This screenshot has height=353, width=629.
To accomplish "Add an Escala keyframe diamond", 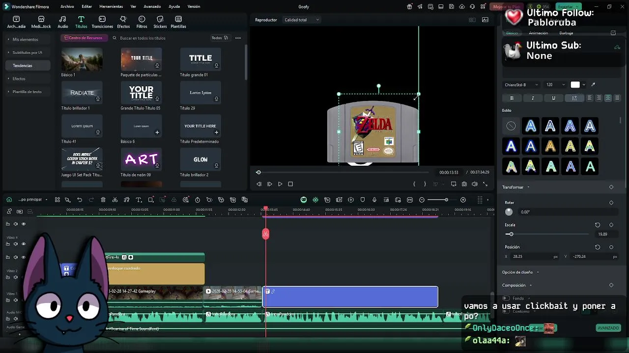I will (611, 225).
